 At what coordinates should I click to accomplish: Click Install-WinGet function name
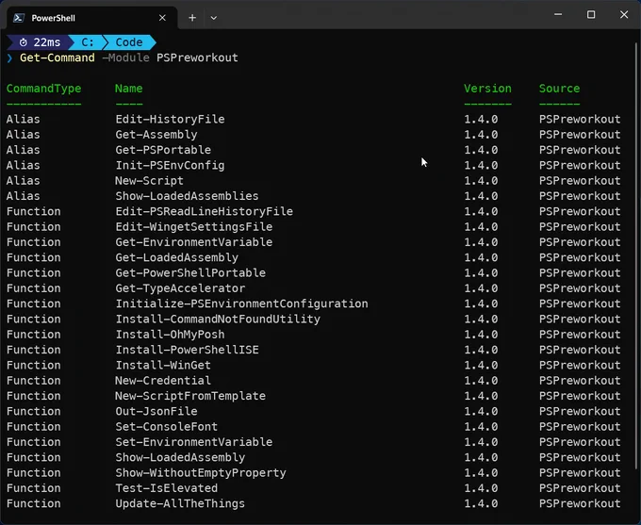163,366
